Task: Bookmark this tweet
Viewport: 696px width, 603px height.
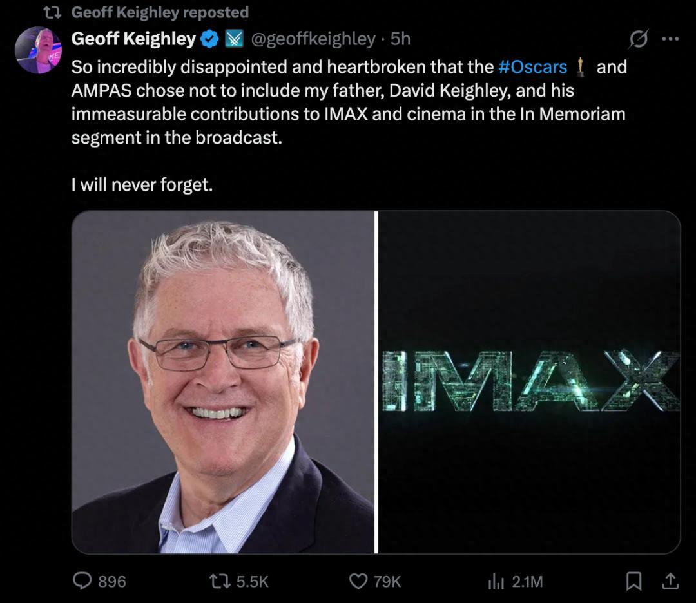Action: click(x=634, y=581)
